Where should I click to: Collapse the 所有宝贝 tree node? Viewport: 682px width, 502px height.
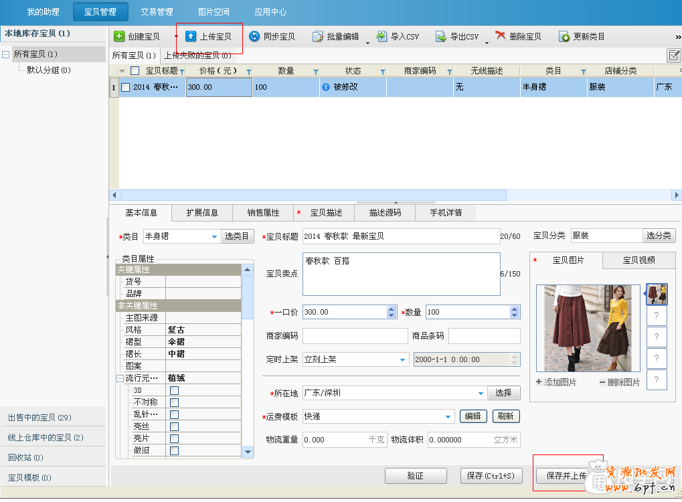pyautogui.click(x=6, y=54)
